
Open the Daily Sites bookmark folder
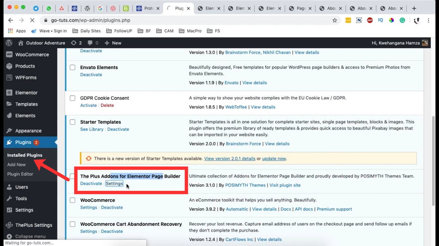click(86, 31)
